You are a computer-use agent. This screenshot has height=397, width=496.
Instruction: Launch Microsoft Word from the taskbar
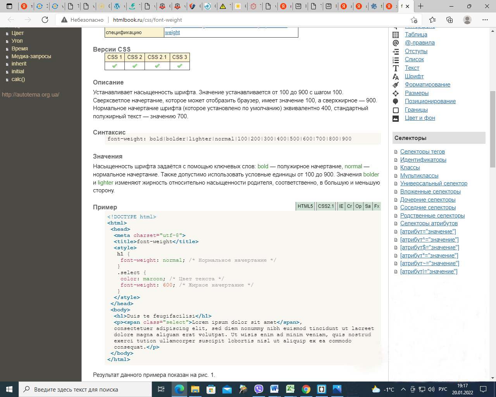coord(274,389)
